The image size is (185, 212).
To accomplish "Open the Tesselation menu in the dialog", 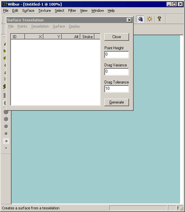I will click(40, 26).
